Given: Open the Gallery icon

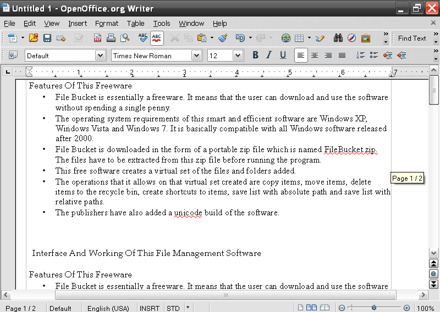Looking at the screenshot, I should [x=365, y=38].
